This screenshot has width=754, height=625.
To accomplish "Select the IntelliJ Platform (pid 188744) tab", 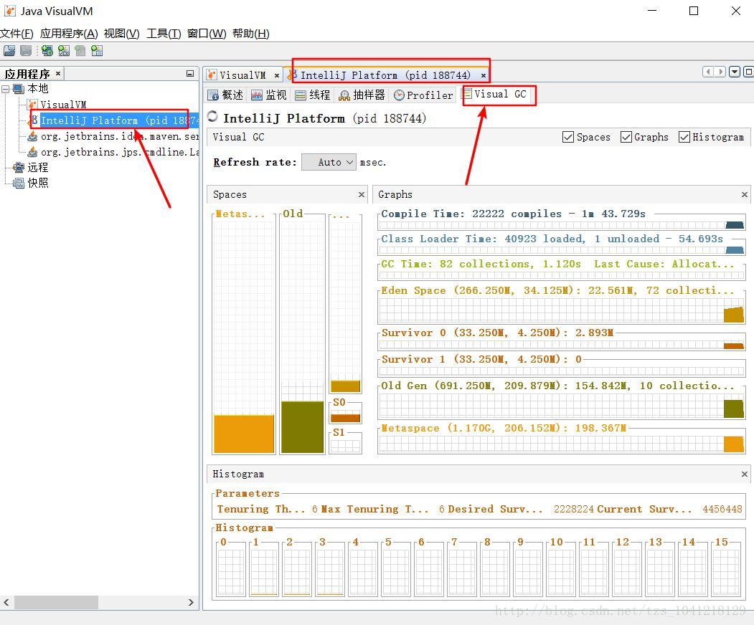I will pos(386,75).
